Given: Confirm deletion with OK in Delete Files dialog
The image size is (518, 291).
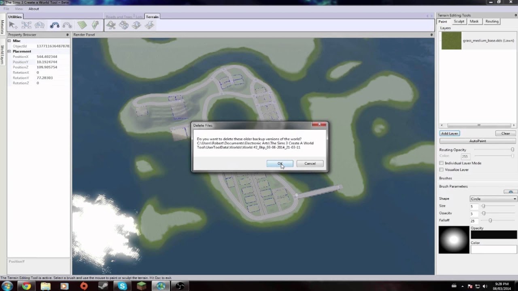Looking at the screenshot, I should pyautogui.click(x=280, y=164).
